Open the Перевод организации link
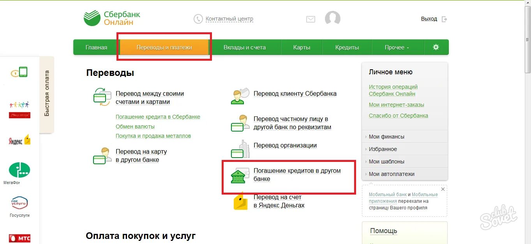 (285, 146)
